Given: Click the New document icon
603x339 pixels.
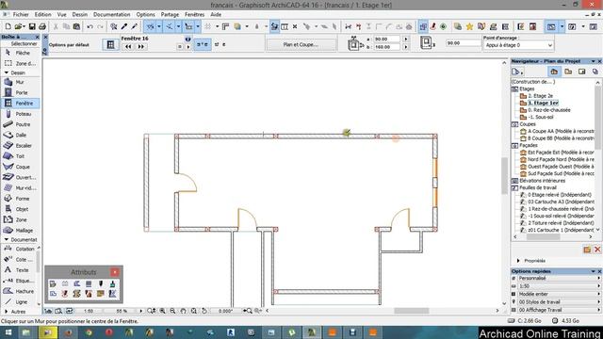Looking at the screenshot, I should point(8,26).
